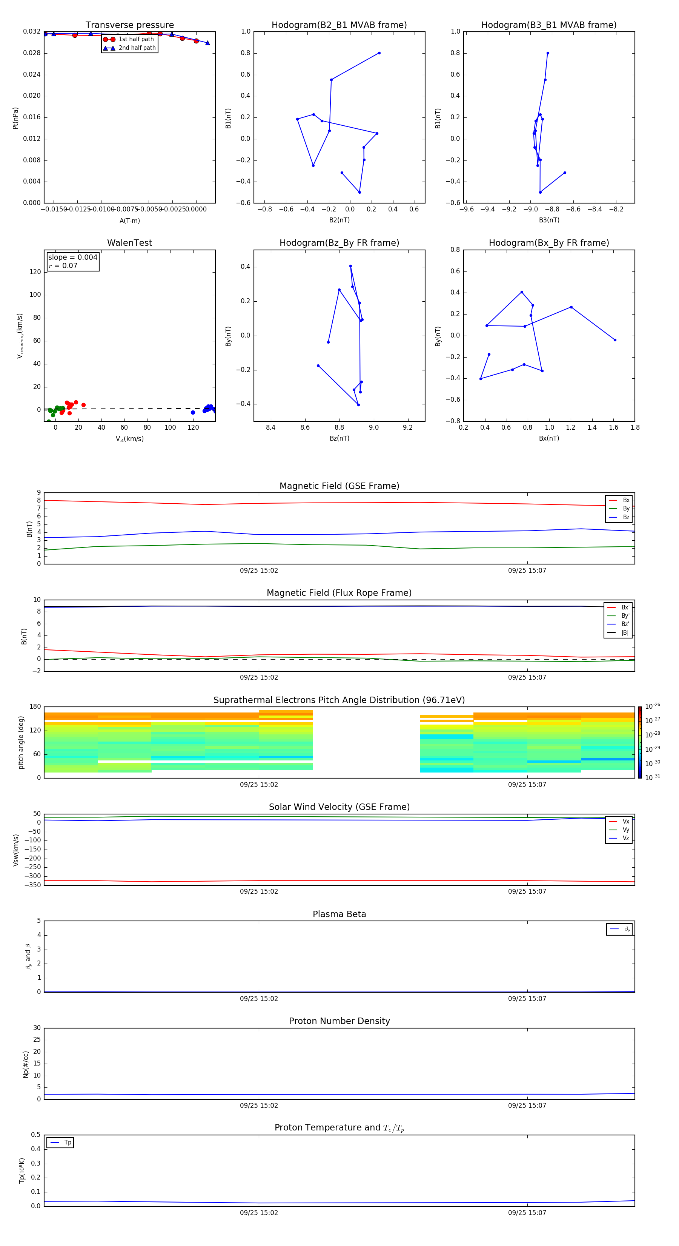The width and height of the screenshot is (679, 1246).
Task: Select the "2nd half path" legend entry
Action: 129,48
